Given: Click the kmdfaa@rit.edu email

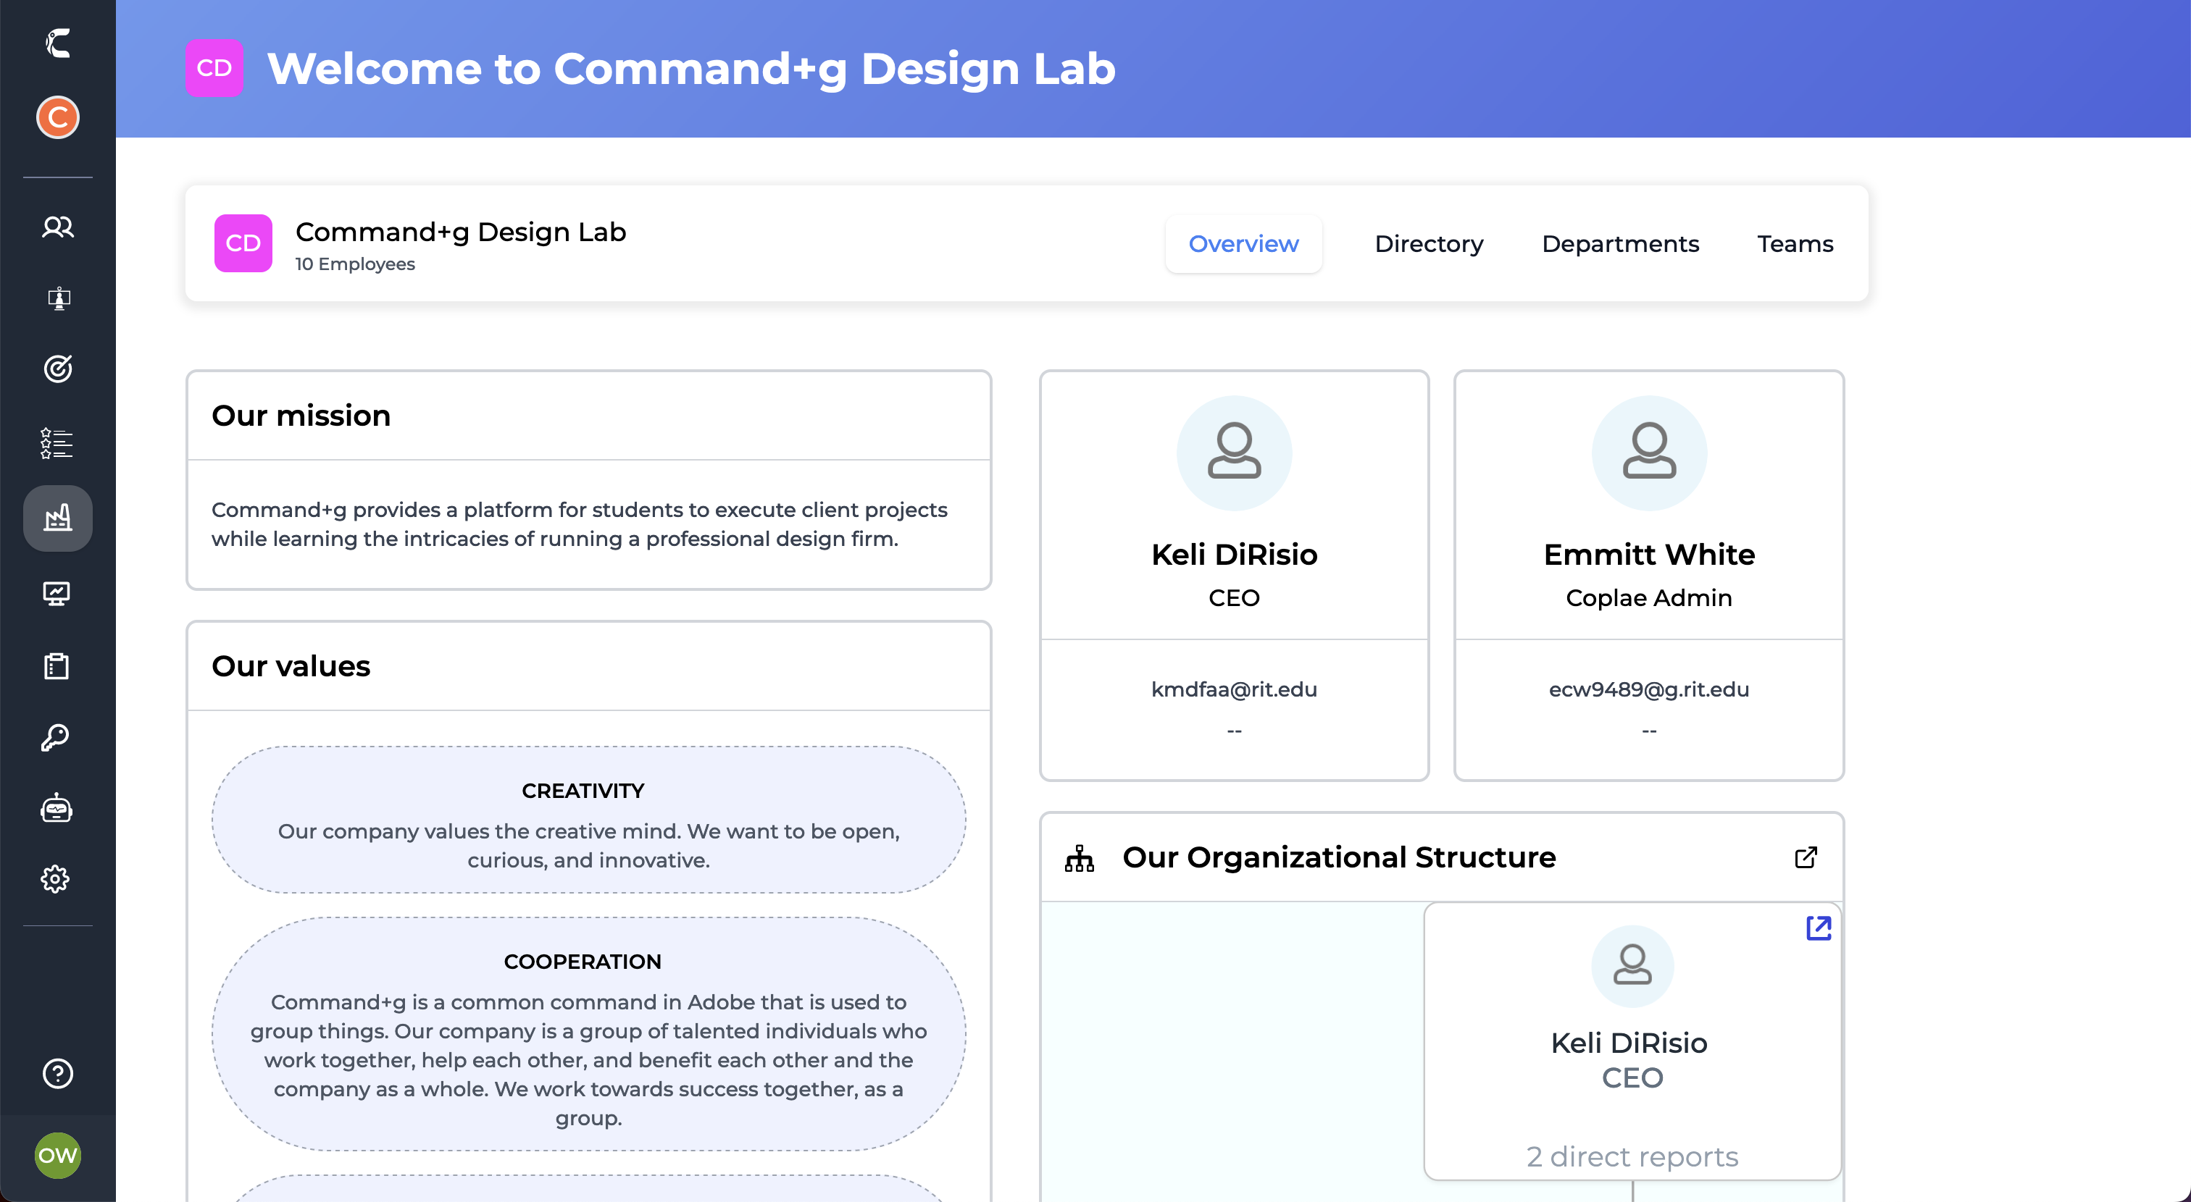Looking at the screenshot, I should tap(1234, 689).
